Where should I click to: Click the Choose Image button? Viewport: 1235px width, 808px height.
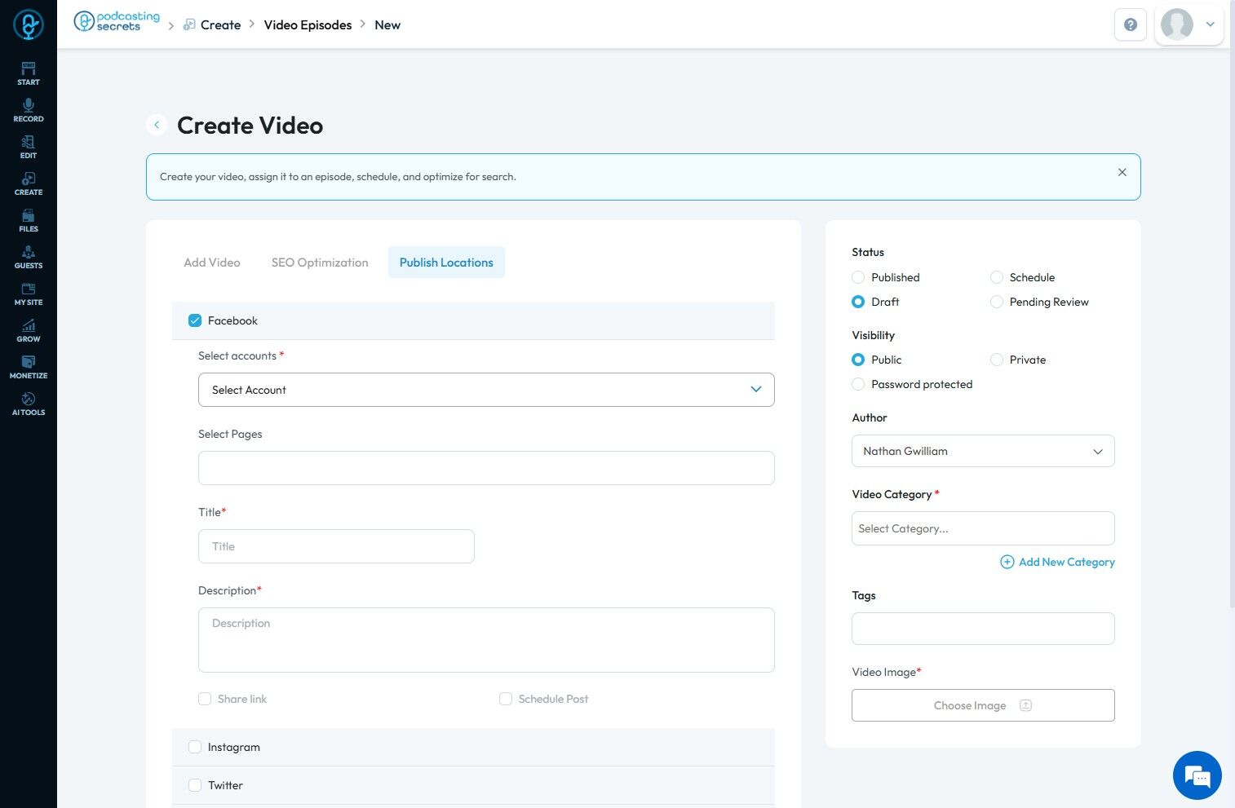tap(982, 705)
